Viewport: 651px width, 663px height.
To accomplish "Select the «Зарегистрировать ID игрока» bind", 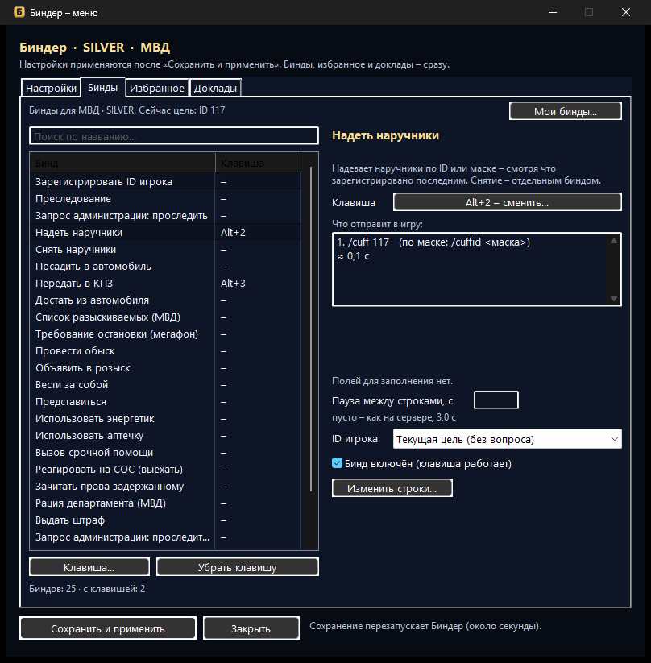I will [165, 182].
